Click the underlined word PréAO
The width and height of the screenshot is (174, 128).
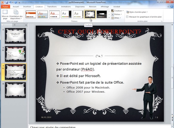(x=87, y=69)
